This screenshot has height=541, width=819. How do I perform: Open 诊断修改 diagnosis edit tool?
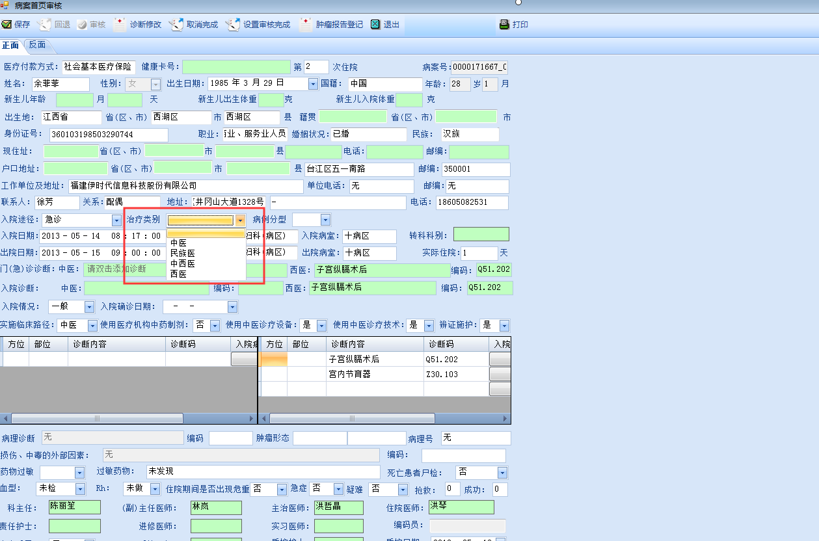point(120,25)
